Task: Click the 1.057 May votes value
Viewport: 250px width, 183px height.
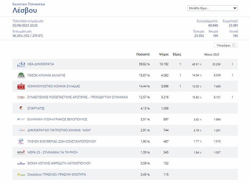Action: point(217,152)
